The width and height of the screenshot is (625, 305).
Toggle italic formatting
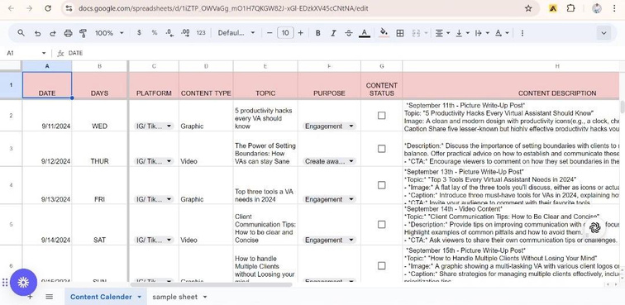[333, 33]
